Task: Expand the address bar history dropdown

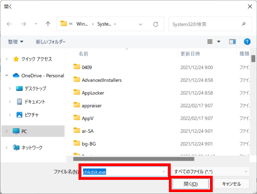Action: 140,24
